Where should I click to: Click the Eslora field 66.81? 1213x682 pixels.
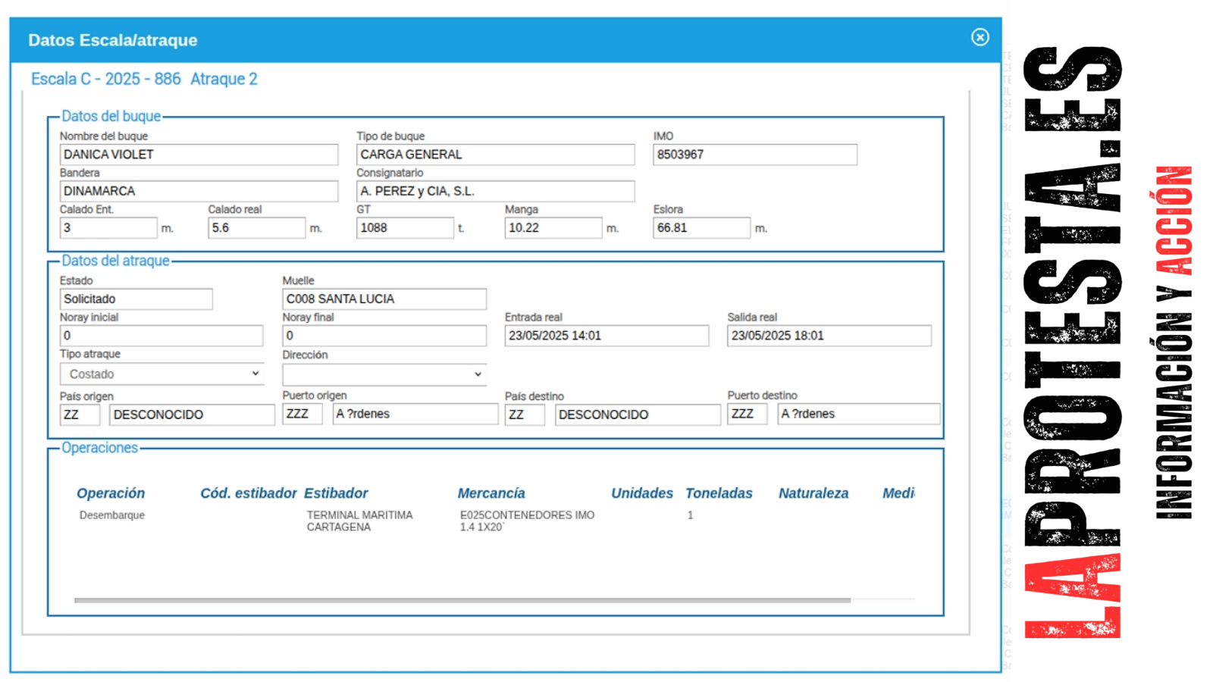click(x=702, y=227)
